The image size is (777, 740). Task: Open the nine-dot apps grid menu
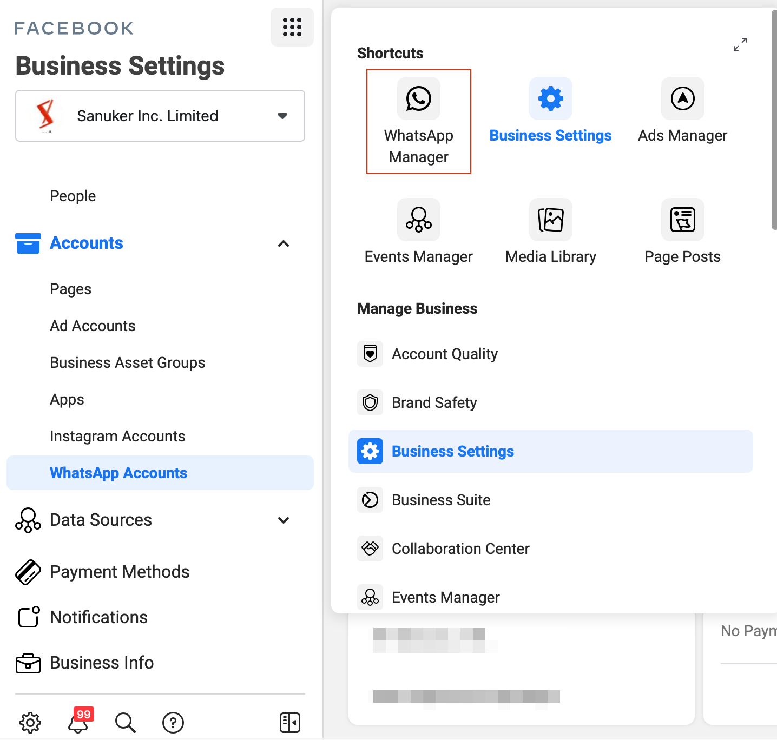pos(292,27)
